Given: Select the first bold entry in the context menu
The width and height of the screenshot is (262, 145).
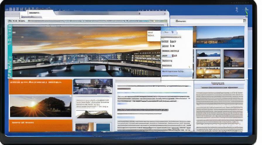Looking at the screenshot, I should click(x=173, y=42).
